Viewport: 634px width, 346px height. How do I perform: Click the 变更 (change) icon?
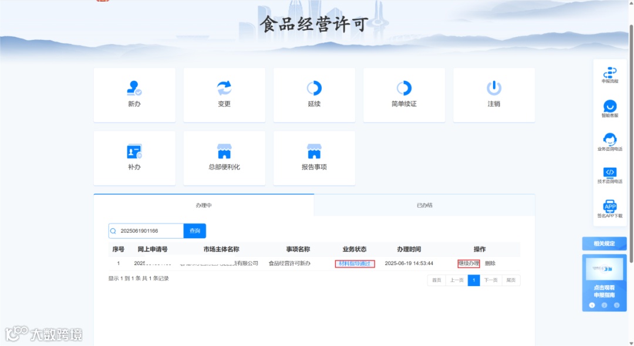(224, 94)
